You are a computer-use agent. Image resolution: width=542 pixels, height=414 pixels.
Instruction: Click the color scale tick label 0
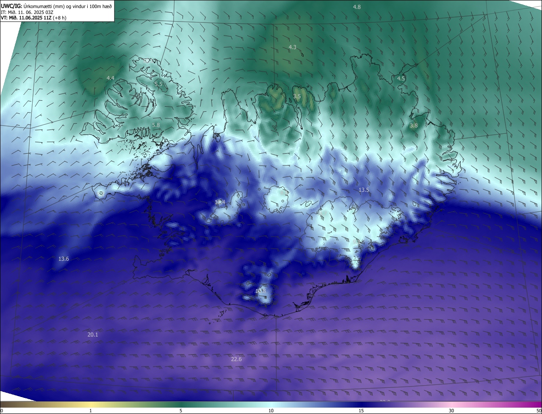(2, 411)
